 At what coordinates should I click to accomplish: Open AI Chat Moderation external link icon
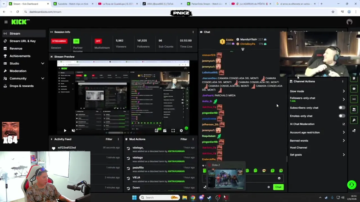click(344, 124)
